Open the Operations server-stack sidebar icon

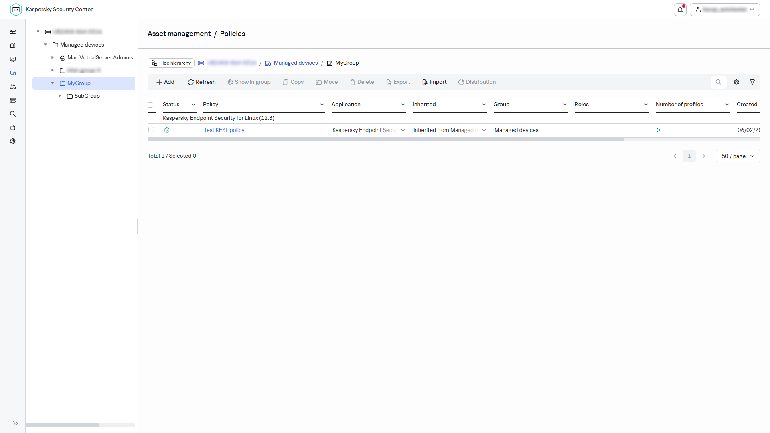13,100
